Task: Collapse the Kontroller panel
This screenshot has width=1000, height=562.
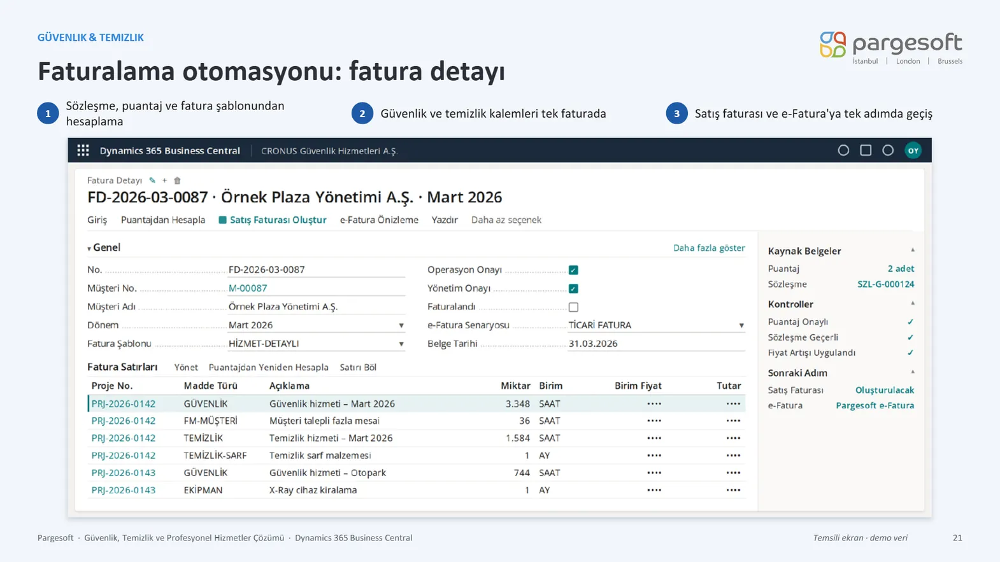Action: click(913, 304)
